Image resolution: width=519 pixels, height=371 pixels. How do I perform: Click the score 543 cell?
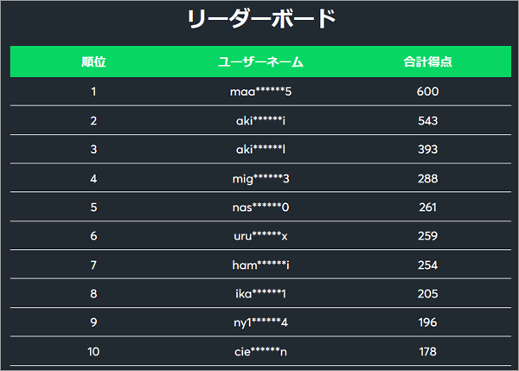click(427, 120)
